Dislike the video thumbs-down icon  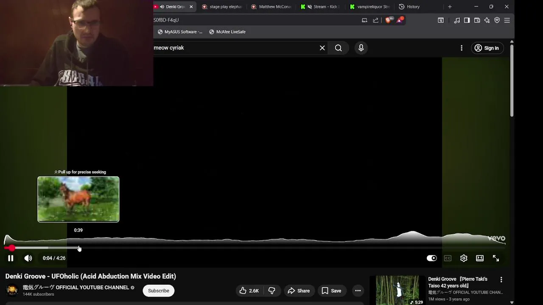click(x=272, y=291)
